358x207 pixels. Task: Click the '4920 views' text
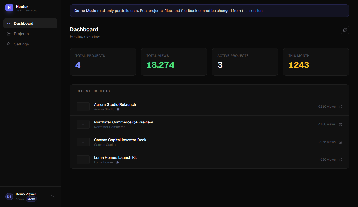coord(327,160)
